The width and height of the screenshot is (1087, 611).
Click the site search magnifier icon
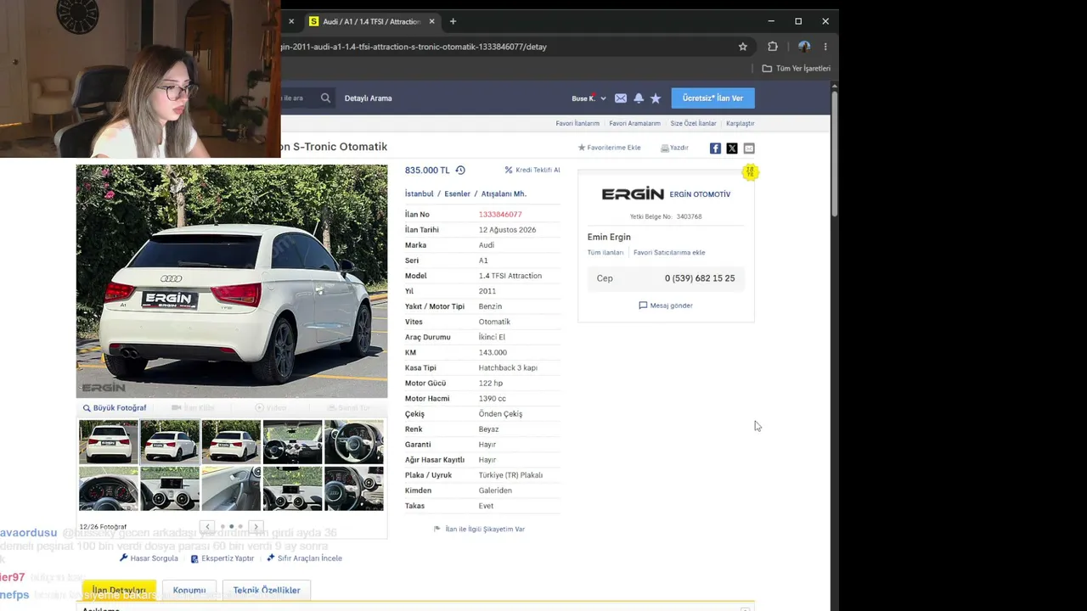[x=325, y=98]
